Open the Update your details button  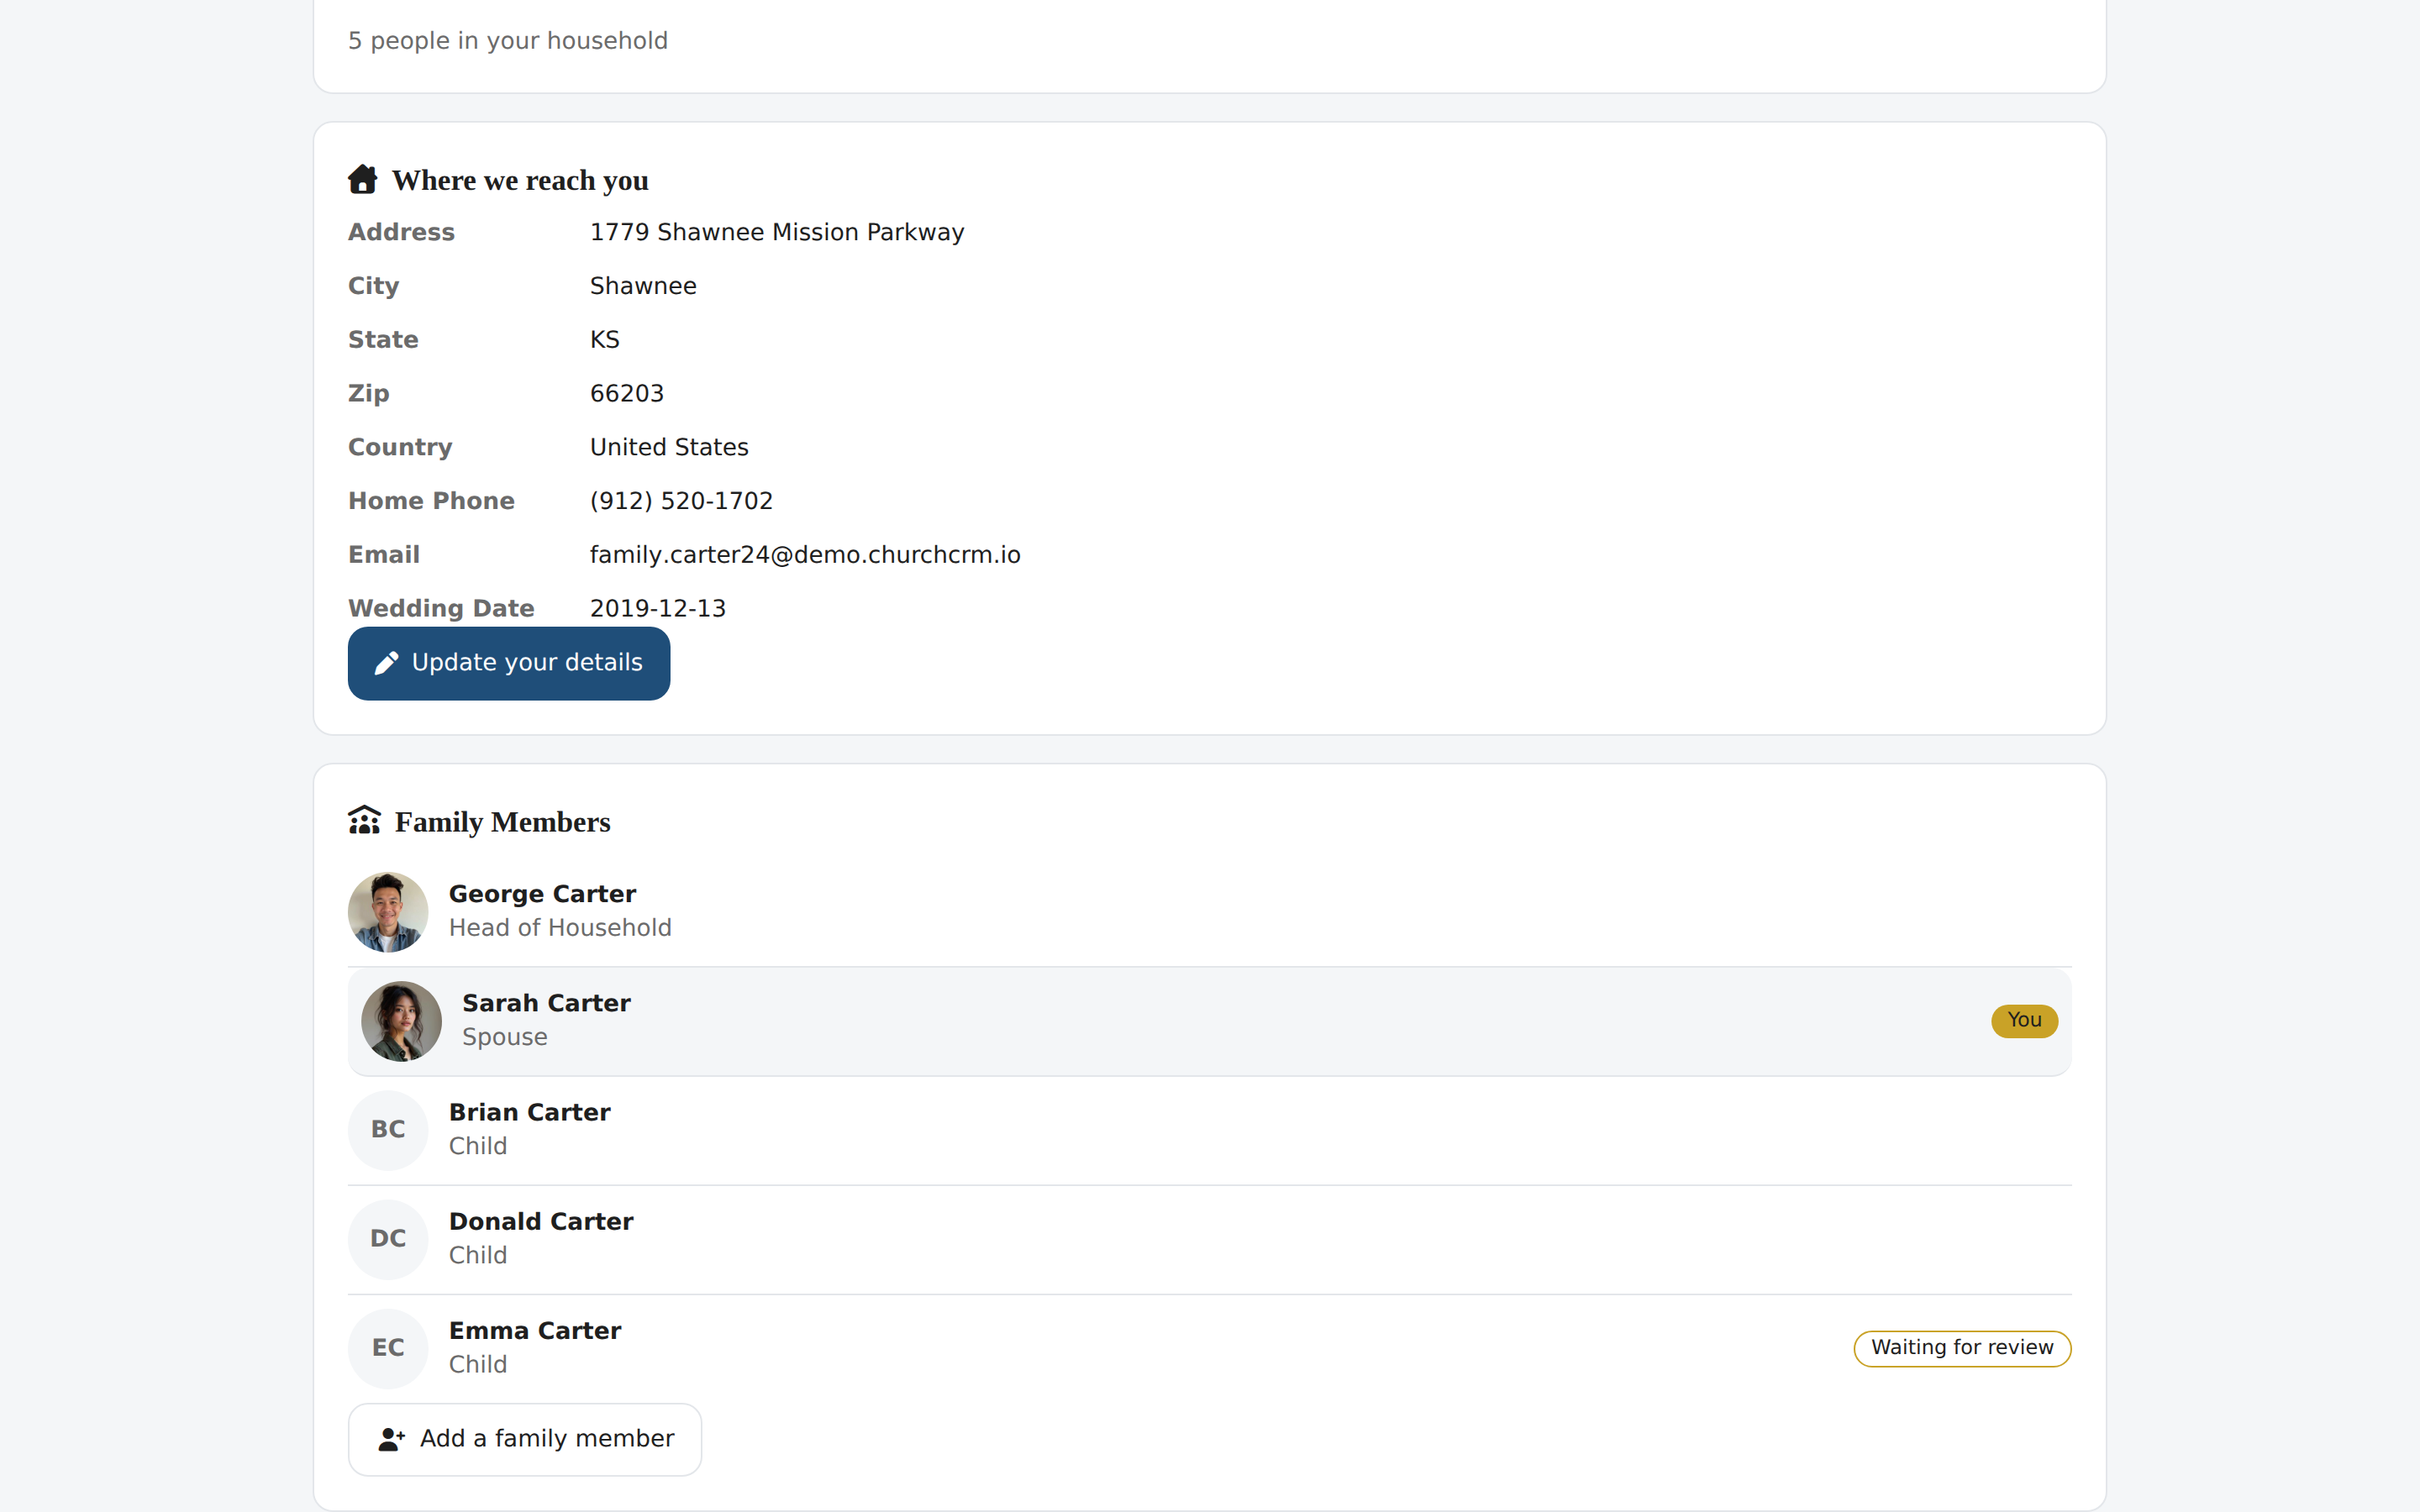(508, 663)
